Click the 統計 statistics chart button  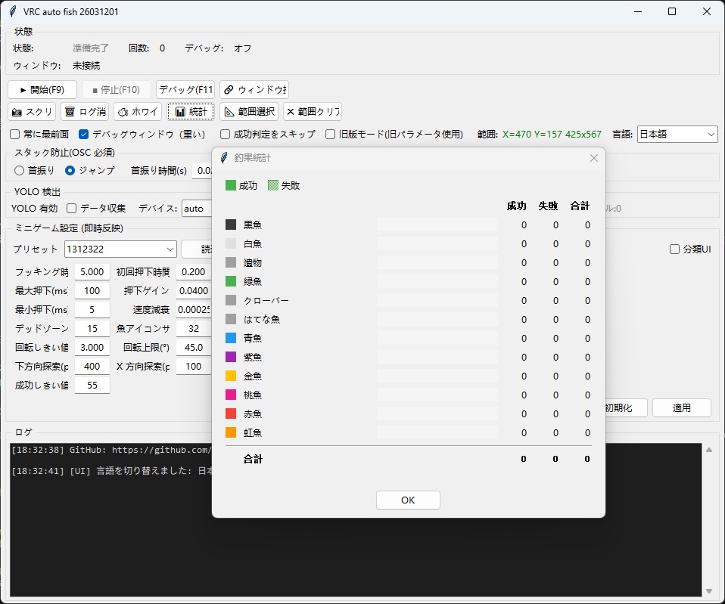pyautogui.click(x=191, y=112)
